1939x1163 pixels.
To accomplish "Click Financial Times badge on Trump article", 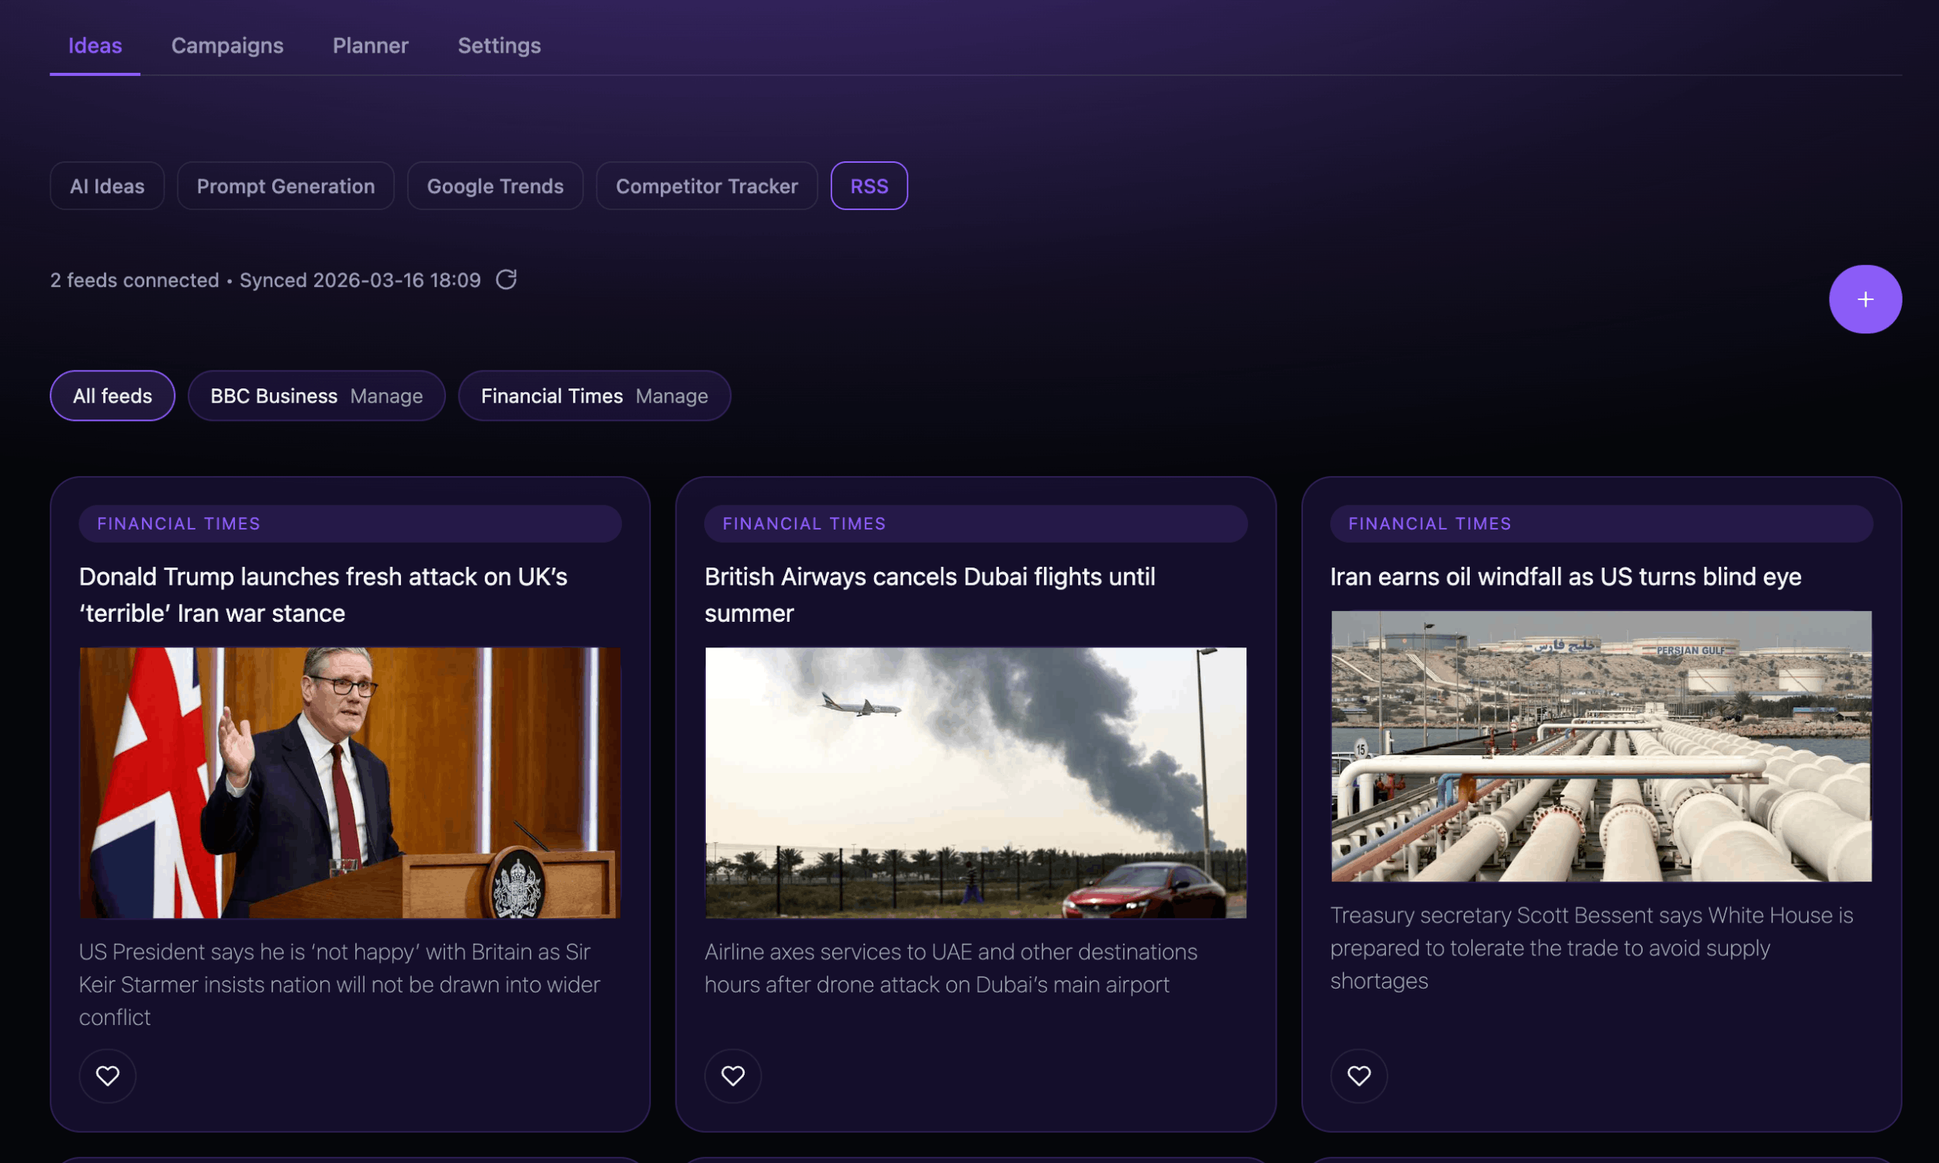I will [350, 523].
